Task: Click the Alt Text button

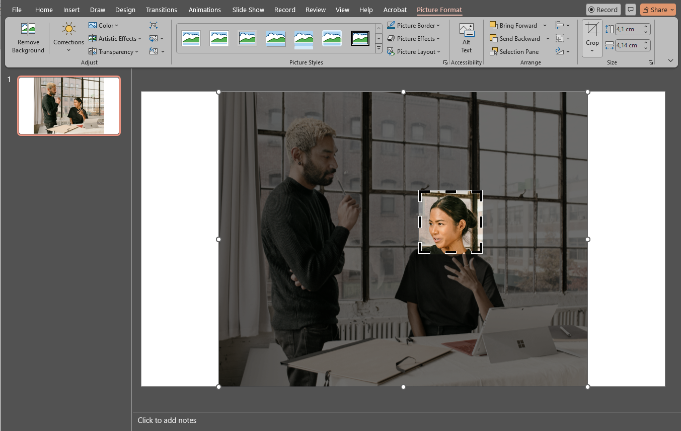Action: coord(467,38)
